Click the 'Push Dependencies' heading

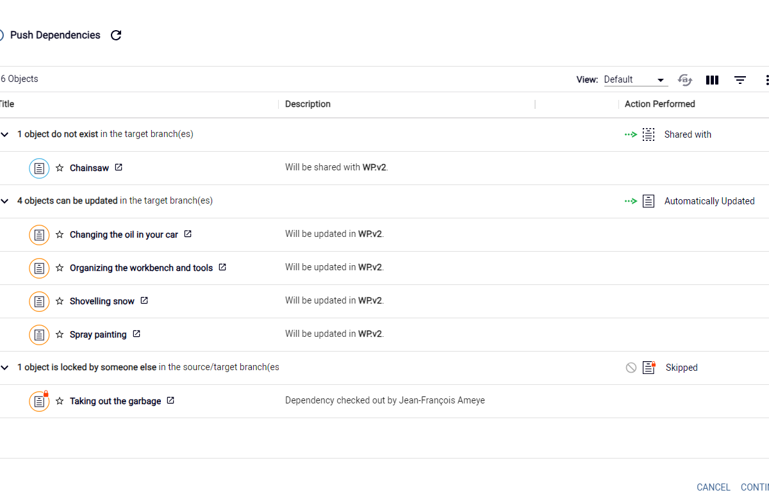coord(55,35)
